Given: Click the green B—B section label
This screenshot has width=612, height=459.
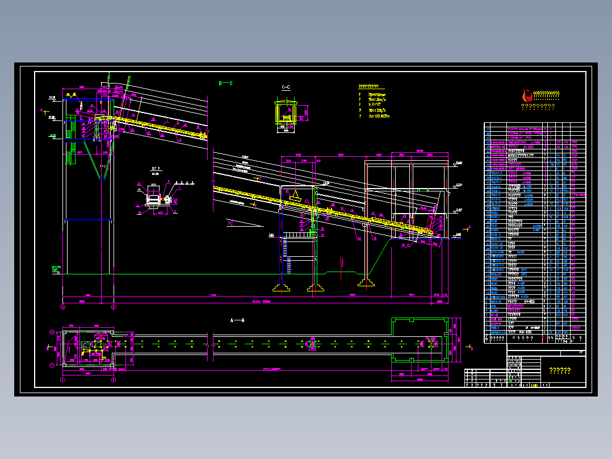Looking at the screenshot, I should pyautogui.click(x=225, y=83).
